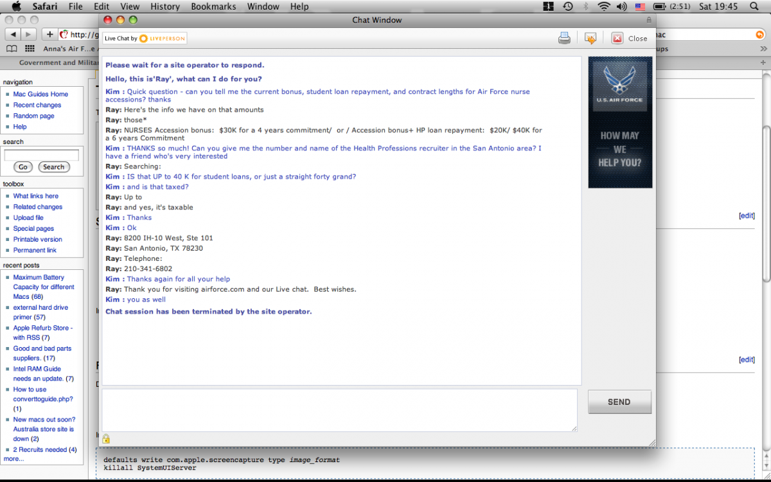Print the chat transcript using printer icon
This screenshot has width=771, height=482.
(x=564, y=39)
